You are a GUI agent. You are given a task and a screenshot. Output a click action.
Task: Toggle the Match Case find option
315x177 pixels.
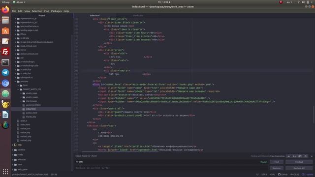(294, 156)
